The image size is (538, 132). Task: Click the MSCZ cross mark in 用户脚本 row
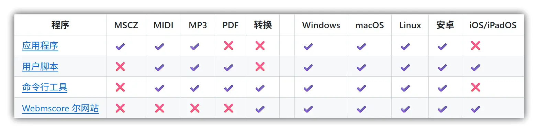pyautogui.click(x=120, y=67)
